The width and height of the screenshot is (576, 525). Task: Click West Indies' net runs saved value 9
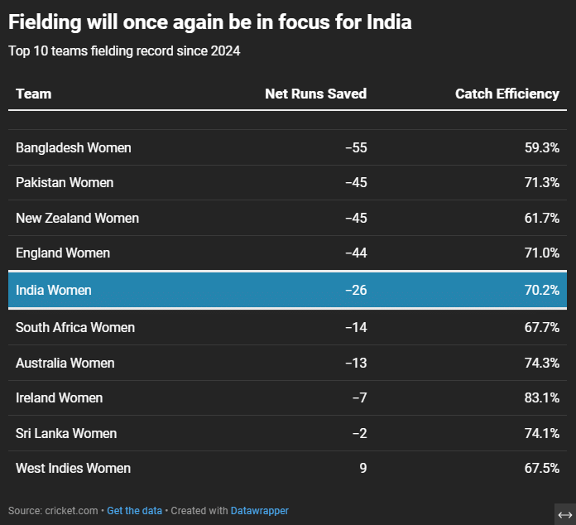[x=362, y=468]
